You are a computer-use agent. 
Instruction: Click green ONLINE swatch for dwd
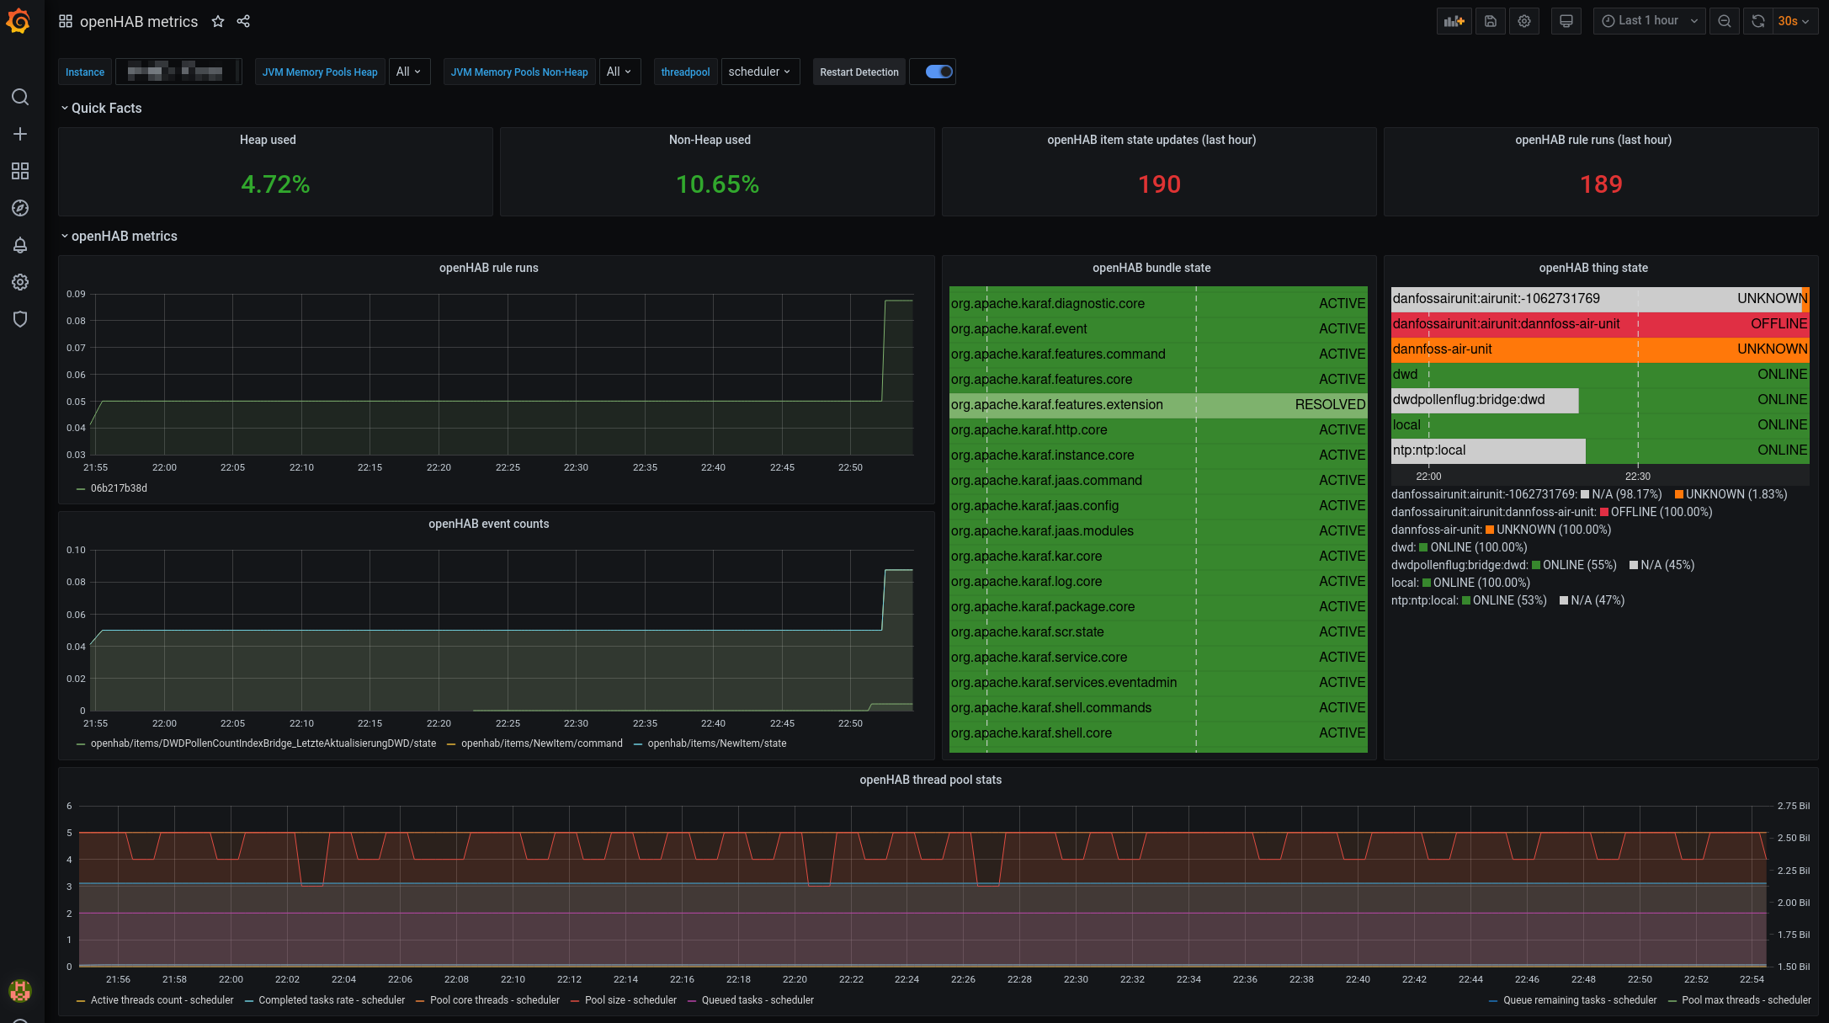pyautogui.click(x=1423, y=547)
